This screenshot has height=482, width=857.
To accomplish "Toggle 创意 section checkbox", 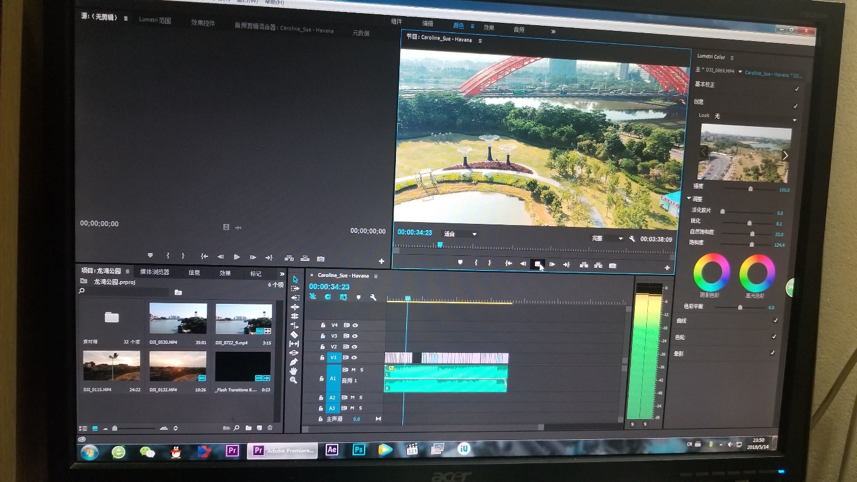I will click(x=795, y=106).
